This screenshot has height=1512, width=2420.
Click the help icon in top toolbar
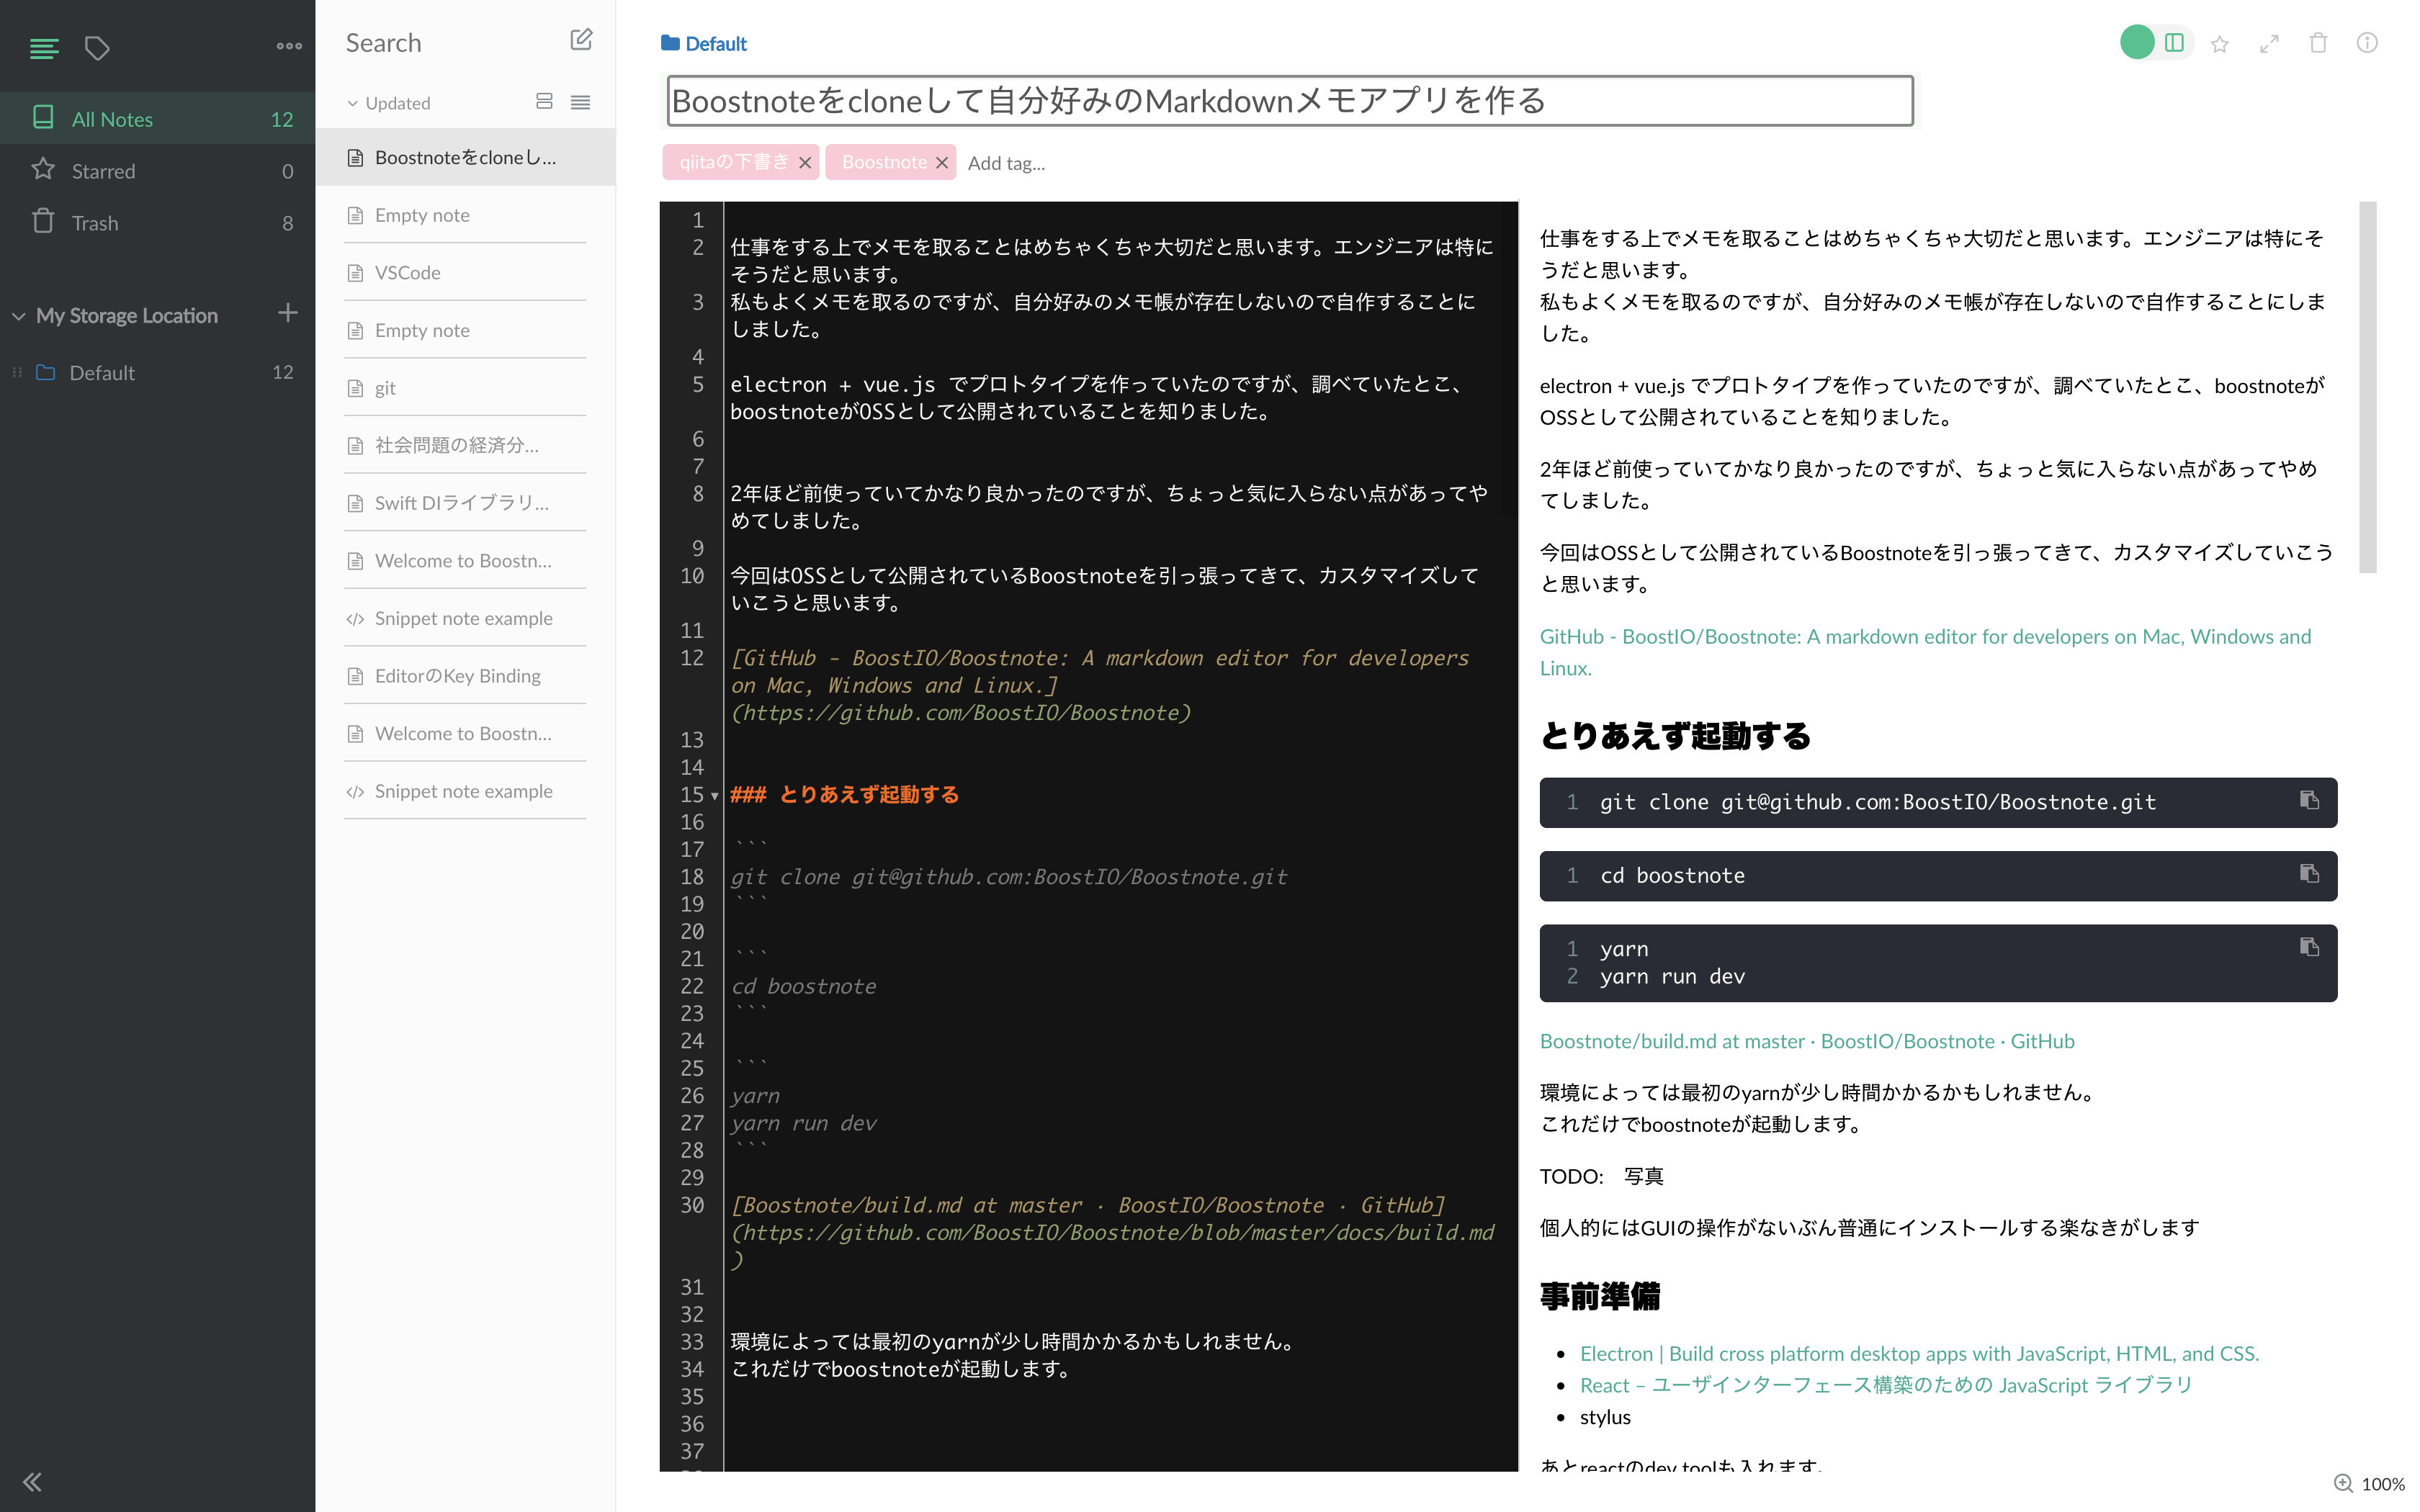tap(2366, 42)
